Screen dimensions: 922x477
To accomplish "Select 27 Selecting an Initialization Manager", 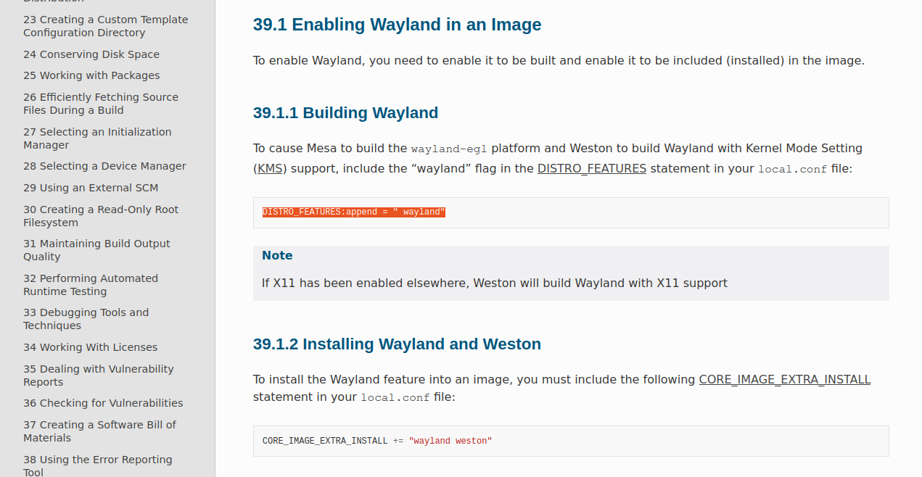I will coord(97,138).
